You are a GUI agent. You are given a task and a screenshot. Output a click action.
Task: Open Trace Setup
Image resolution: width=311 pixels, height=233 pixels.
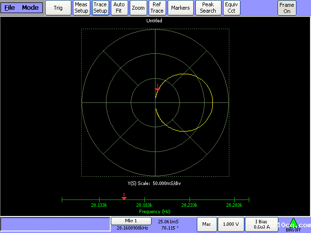click(100, 8)
